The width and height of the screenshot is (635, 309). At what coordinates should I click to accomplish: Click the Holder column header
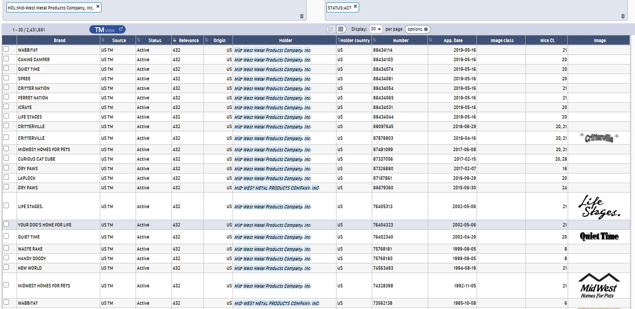pyautogui.click(x=285, y=40)
